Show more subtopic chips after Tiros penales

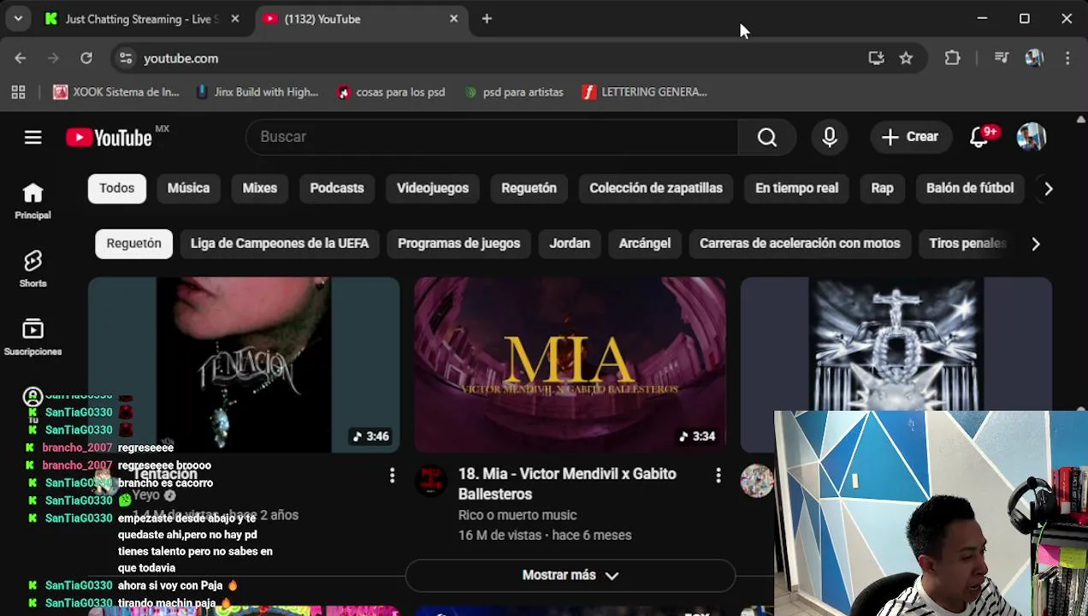[1036, 244]
